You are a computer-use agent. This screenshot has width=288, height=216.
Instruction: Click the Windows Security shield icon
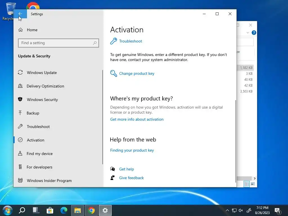point(20,99)
